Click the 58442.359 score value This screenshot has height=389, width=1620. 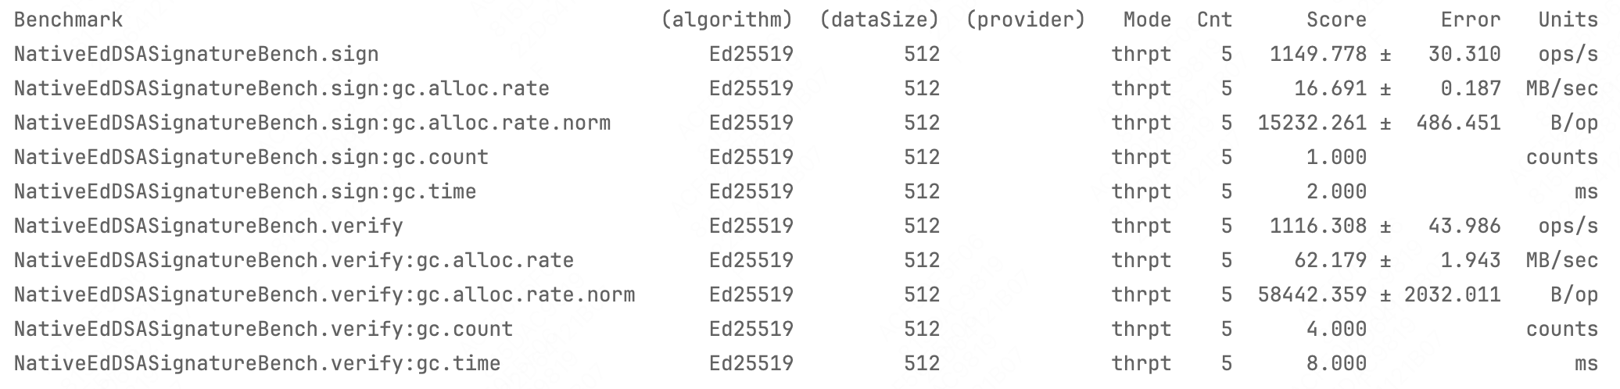1312,295
